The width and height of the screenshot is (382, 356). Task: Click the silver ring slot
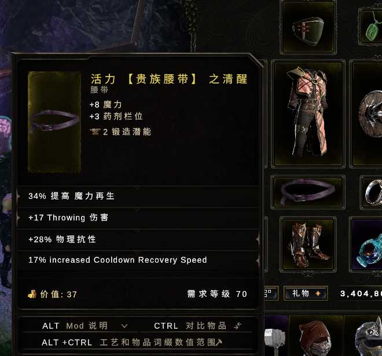tap(372, 192)
